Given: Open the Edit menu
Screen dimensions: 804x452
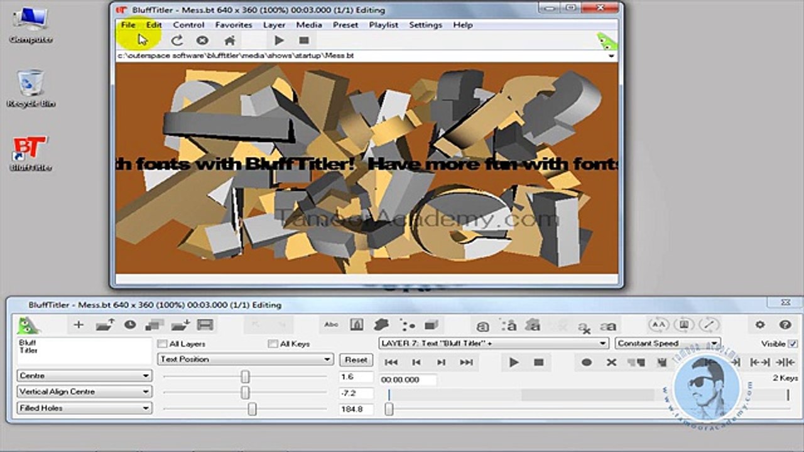Looking at the screenshot, I should click(x=154, y=25).
